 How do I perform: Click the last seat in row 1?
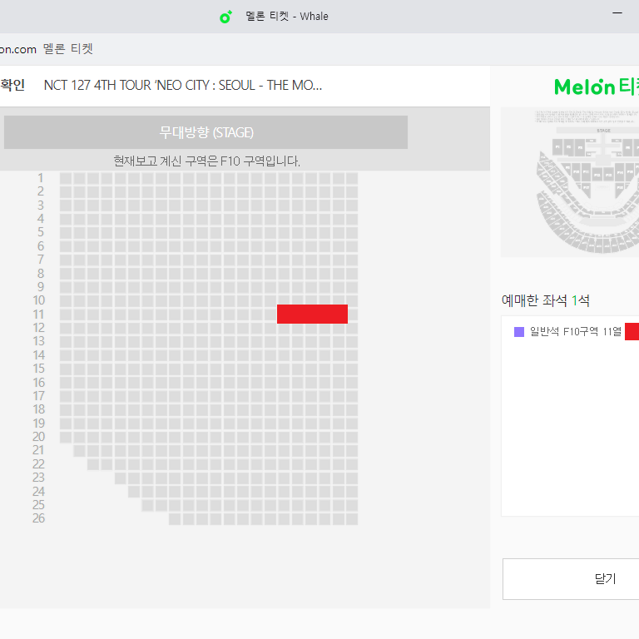(352, 178)
